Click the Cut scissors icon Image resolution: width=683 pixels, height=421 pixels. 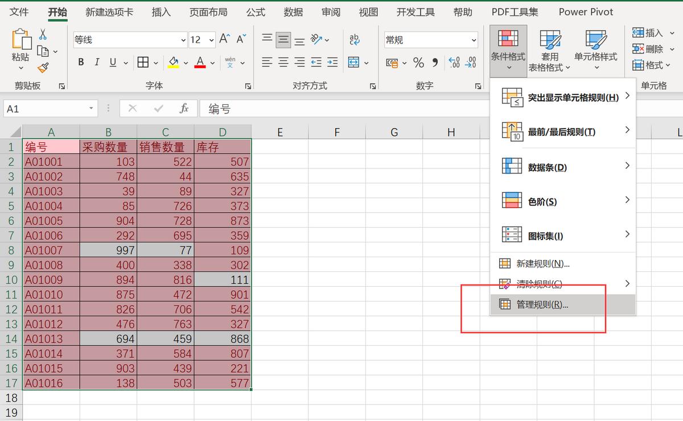43,35
